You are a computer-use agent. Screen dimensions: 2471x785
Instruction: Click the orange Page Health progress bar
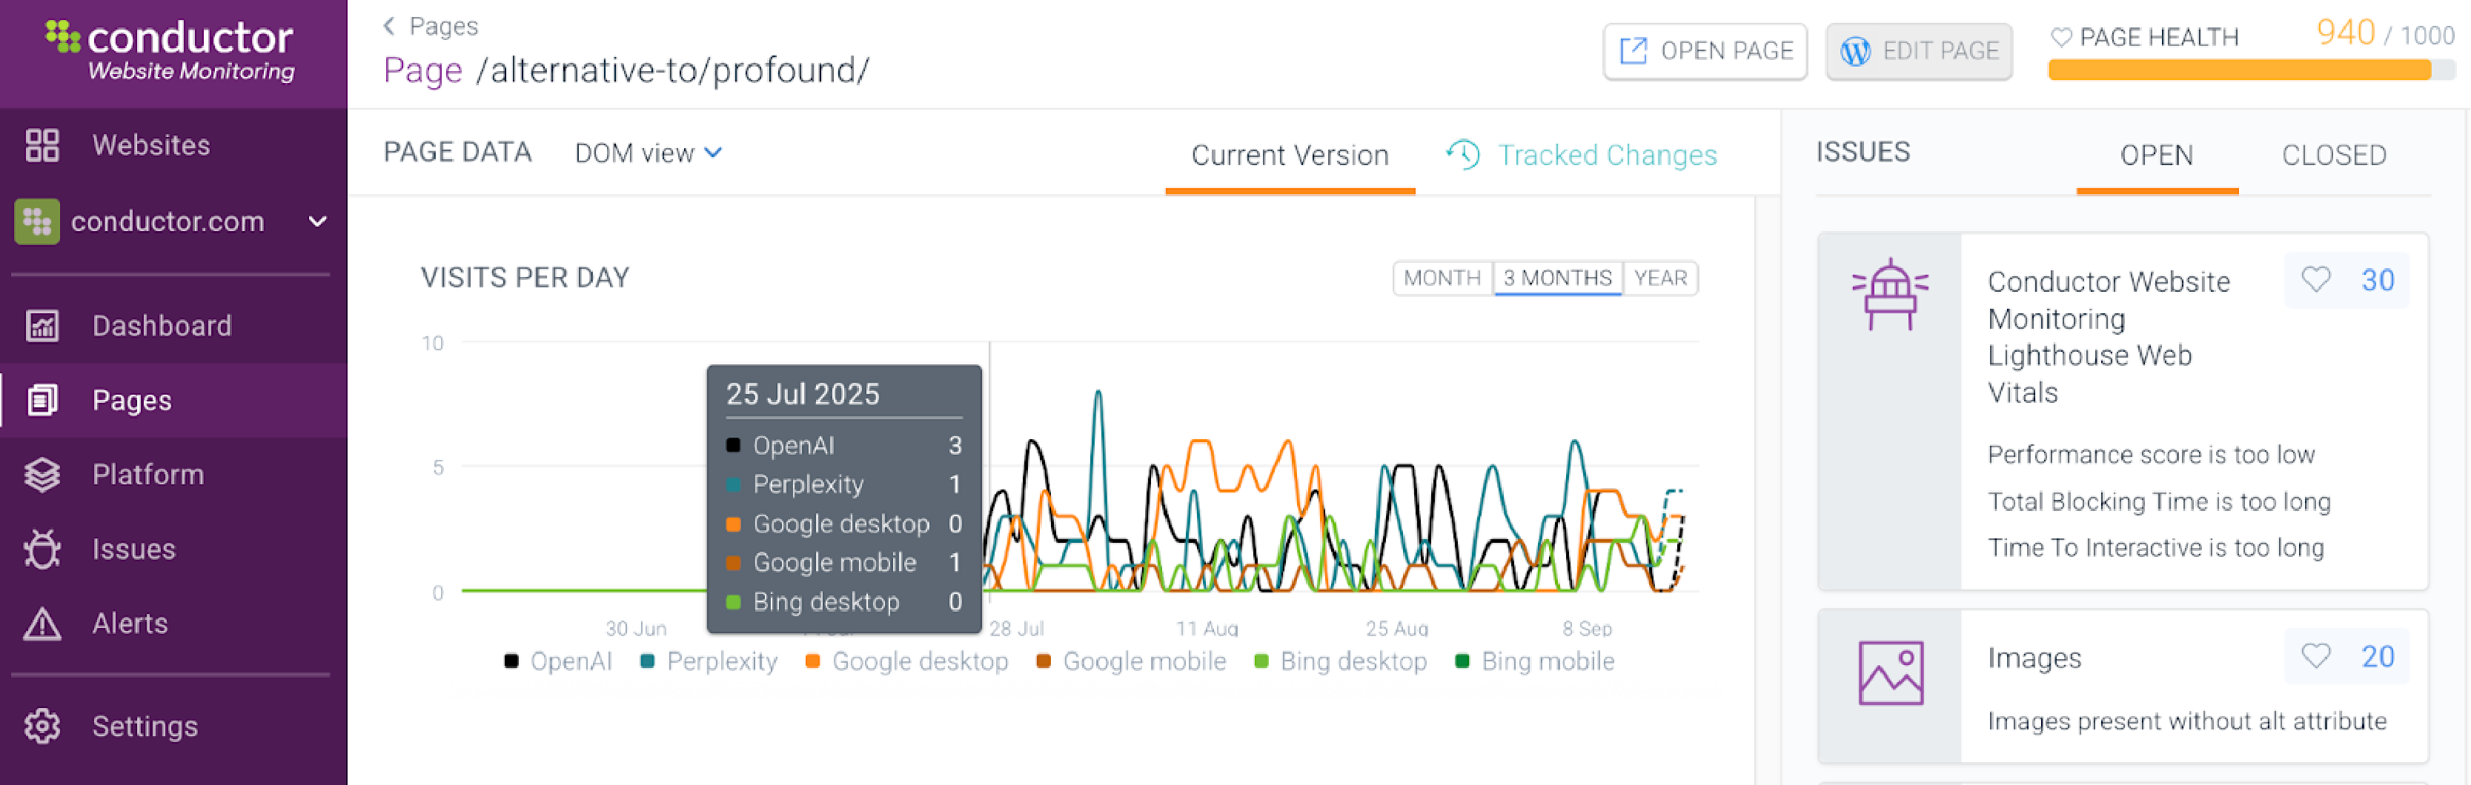[2240, 70]
